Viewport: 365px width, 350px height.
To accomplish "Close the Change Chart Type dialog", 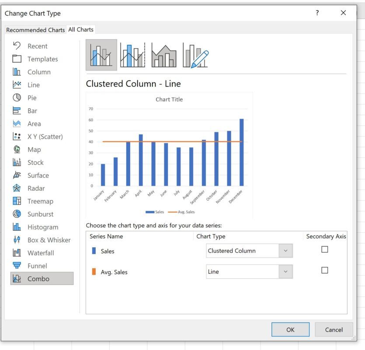I will tap(343, 13).
